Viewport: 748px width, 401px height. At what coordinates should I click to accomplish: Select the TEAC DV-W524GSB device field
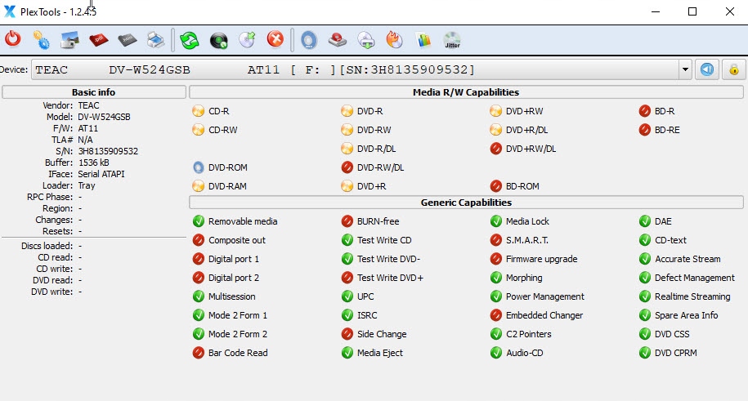[x=356, y=69]
